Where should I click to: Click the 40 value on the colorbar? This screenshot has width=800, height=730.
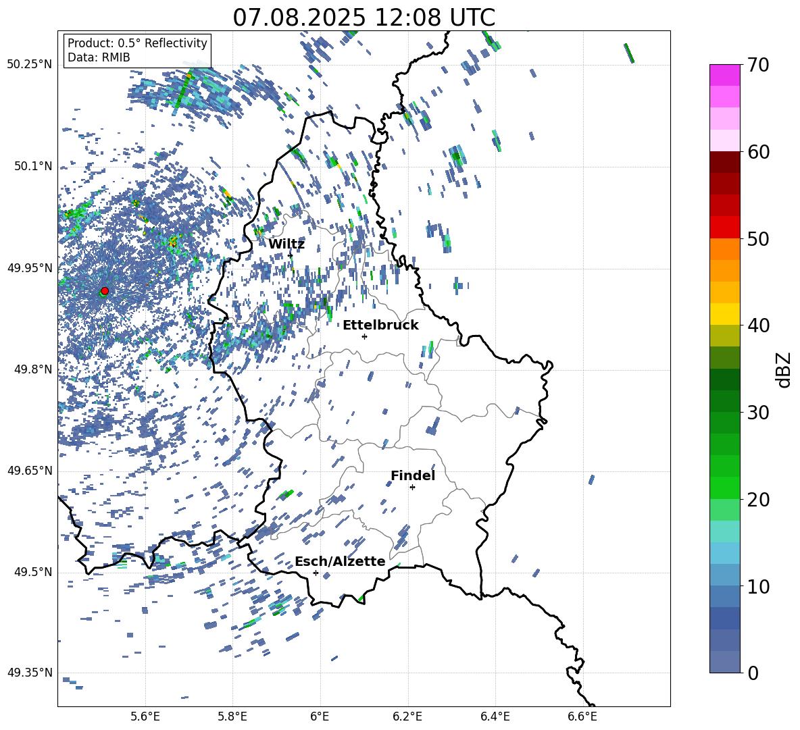tap(758, 325)
